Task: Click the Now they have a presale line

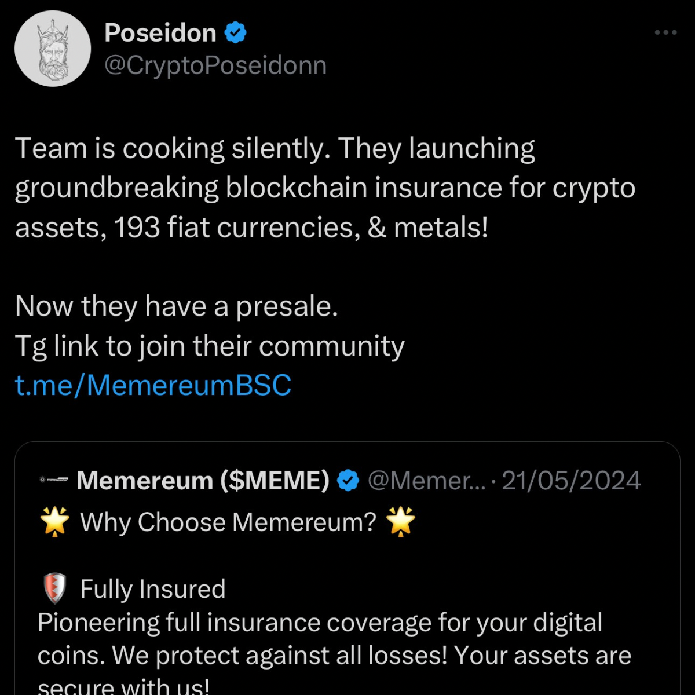Action: pyautogui.click(x=177, y=306)
